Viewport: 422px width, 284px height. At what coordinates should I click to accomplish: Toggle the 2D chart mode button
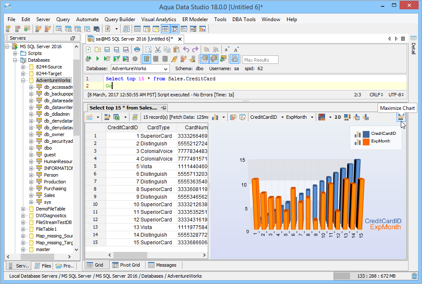(338, 117)
